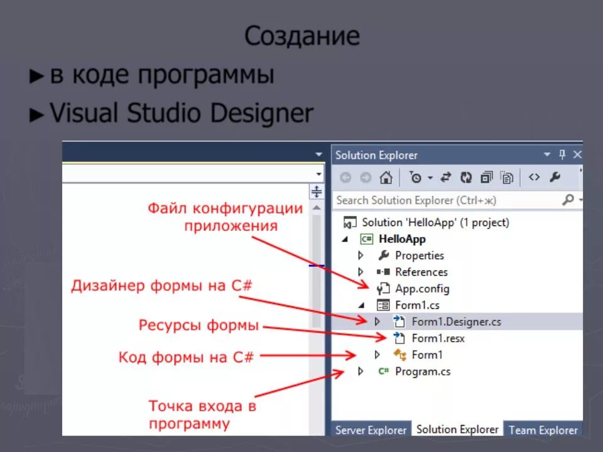Image resolution: width=603 pixels, height=452 pixels.
Task: Collapse the Form1.cs node
Action: pos(362,306)
